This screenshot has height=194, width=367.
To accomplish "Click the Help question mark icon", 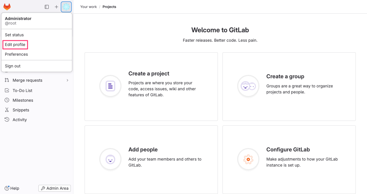I will [7, 188].
